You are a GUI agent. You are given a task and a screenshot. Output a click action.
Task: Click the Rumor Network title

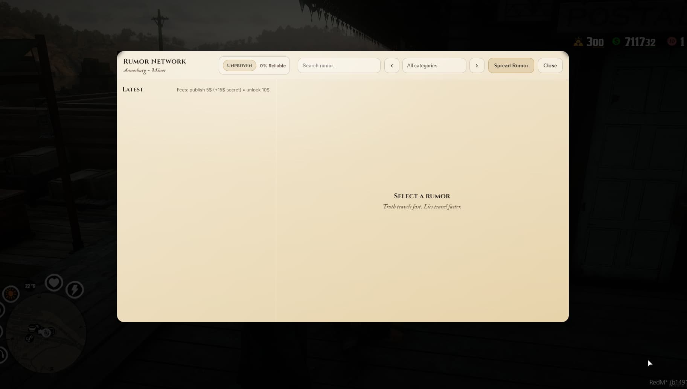click(x=154, y=61)
